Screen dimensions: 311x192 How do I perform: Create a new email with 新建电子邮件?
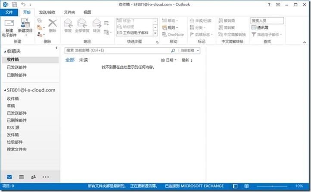coord(9,27)
